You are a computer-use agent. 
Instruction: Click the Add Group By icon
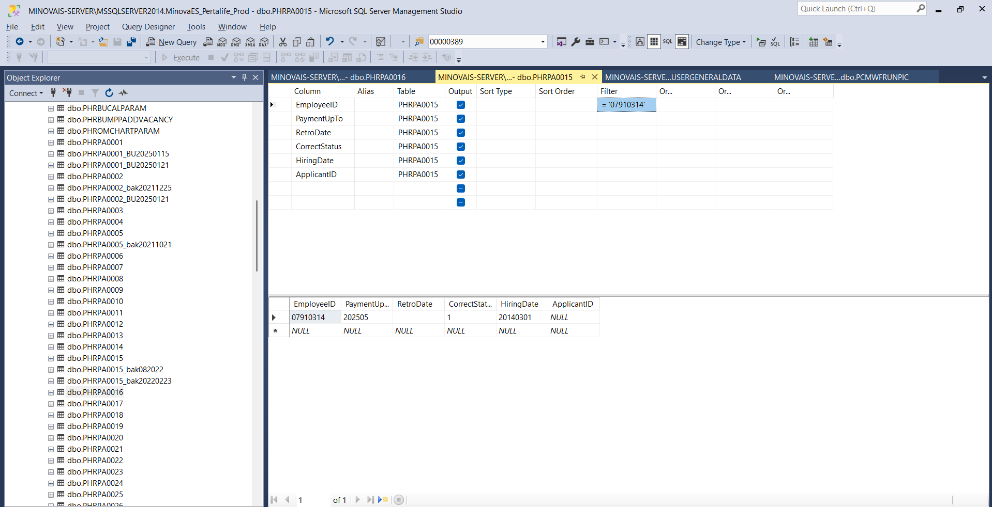(x=794, y=42)
